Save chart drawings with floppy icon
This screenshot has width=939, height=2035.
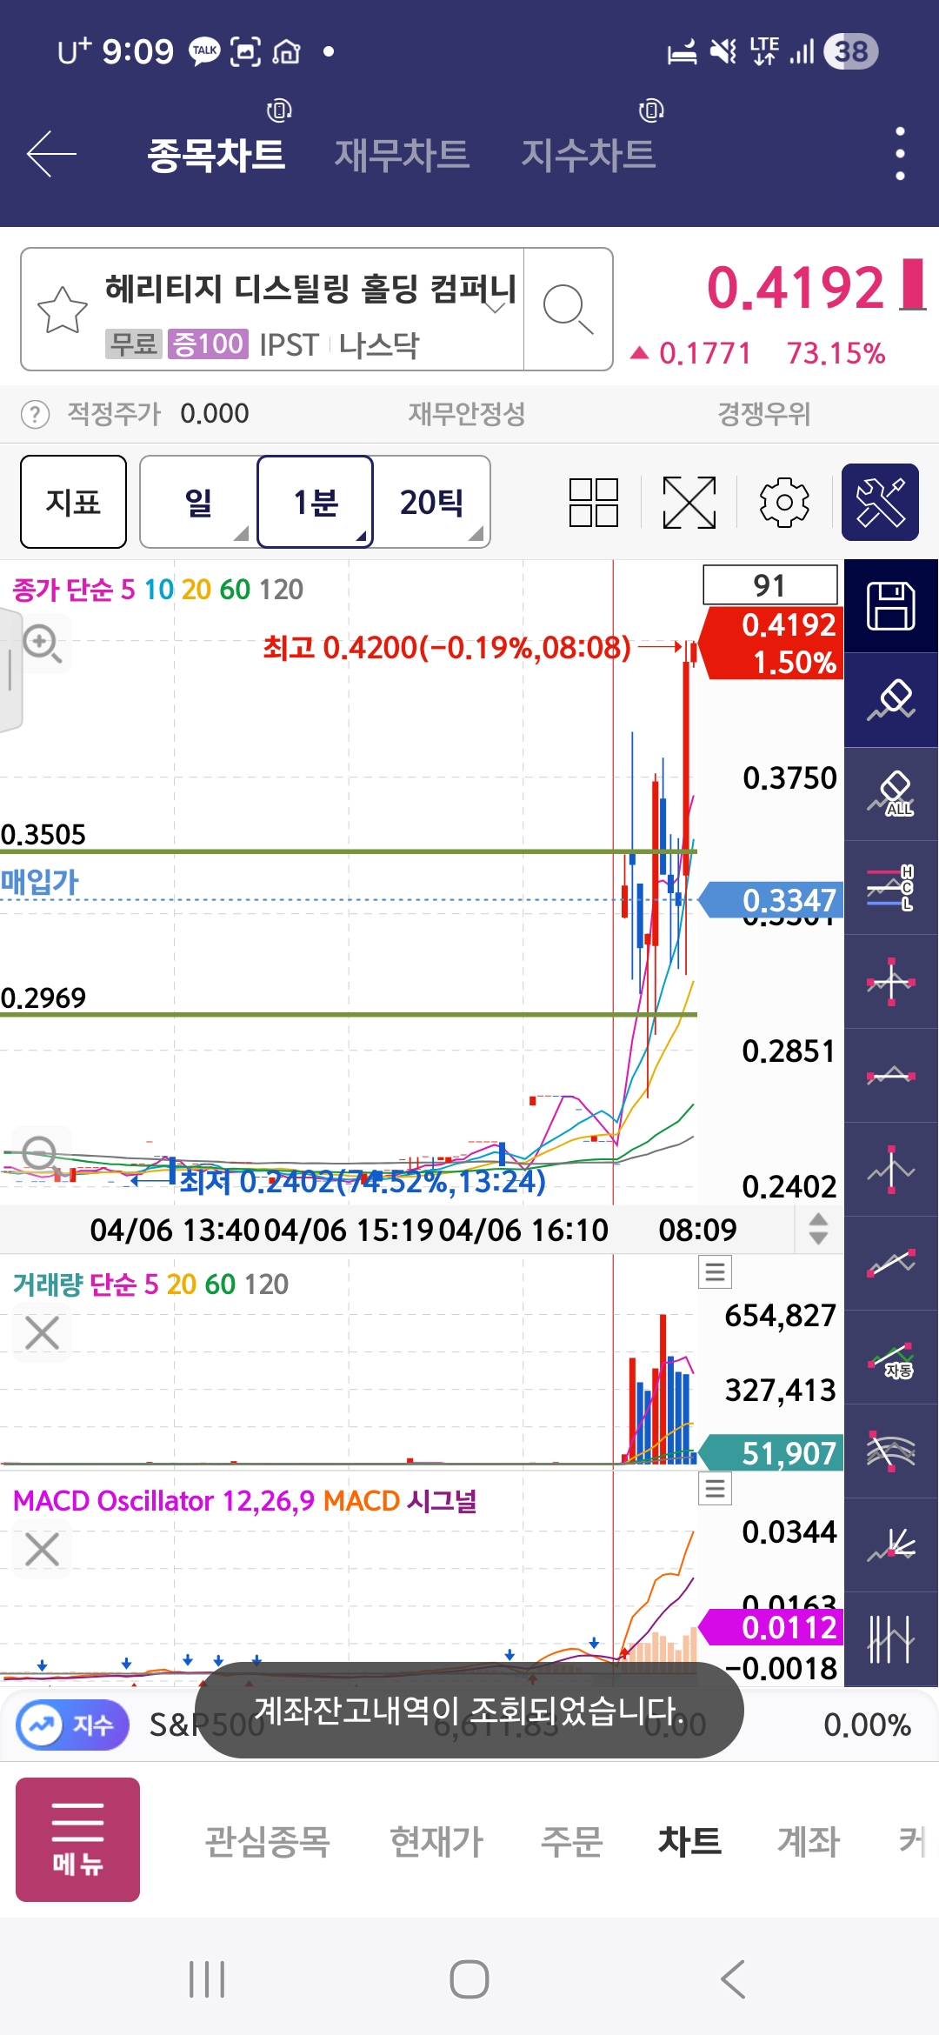[891, 606]
